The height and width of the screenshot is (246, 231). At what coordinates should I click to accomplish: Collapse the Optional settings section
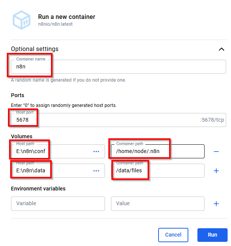(x=221, y=49)
